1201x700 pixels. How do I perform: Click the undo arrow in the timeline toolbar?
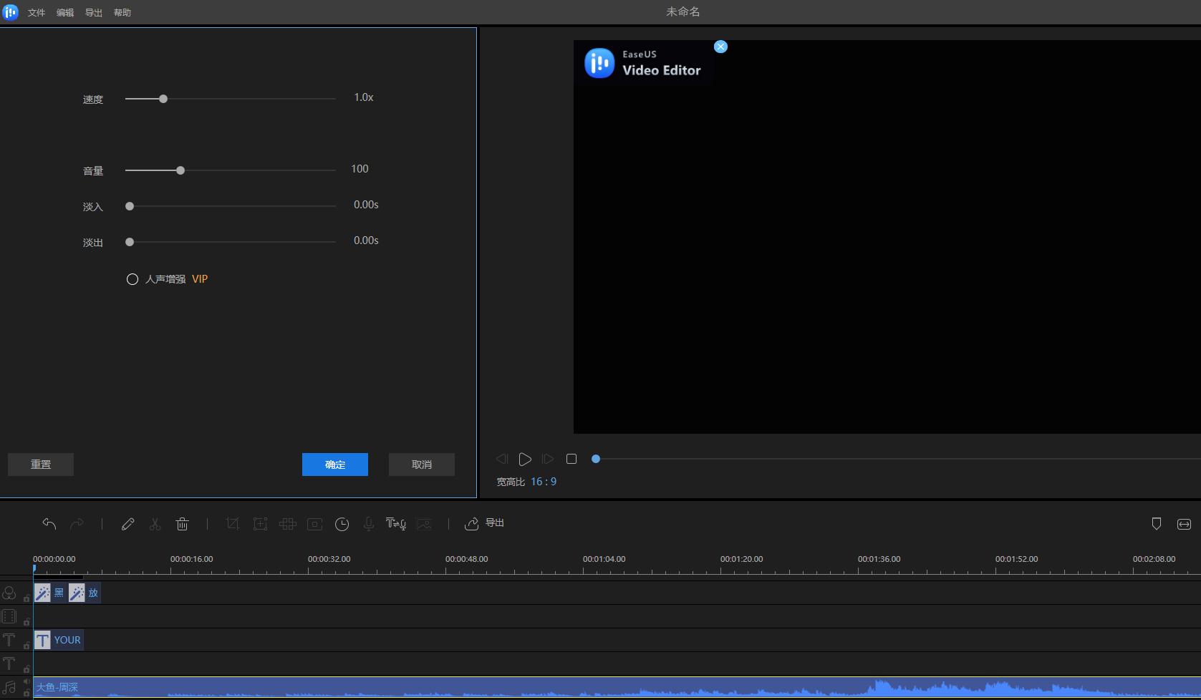(49, 524)
